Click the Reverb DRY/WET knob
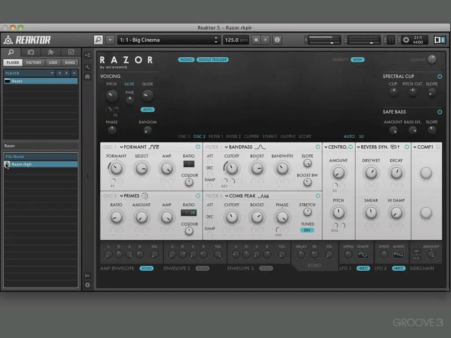Image resolution: width=451 pixels, height=338 pixels. point(371,173)
